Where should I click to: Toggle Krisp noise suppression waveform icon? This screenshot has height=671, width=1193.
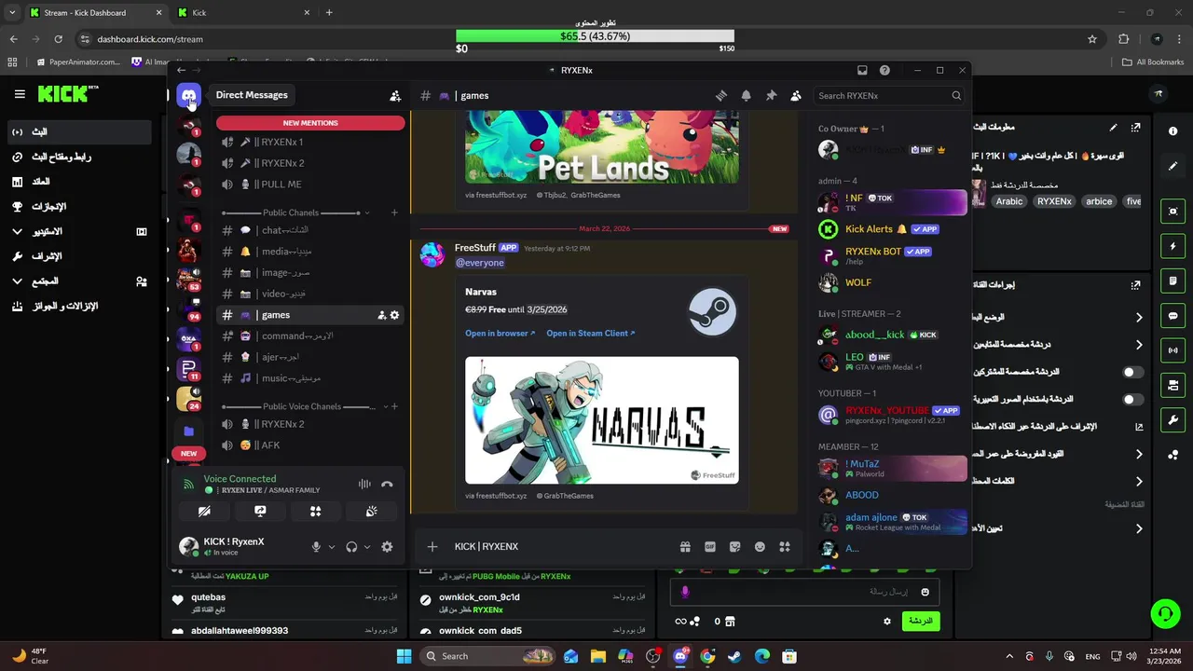pos(364,484)
